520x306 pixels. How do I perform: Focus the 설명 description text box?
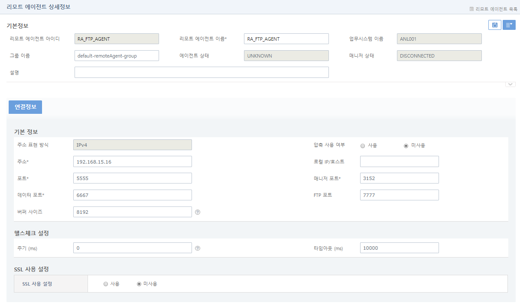pos(201,72)
